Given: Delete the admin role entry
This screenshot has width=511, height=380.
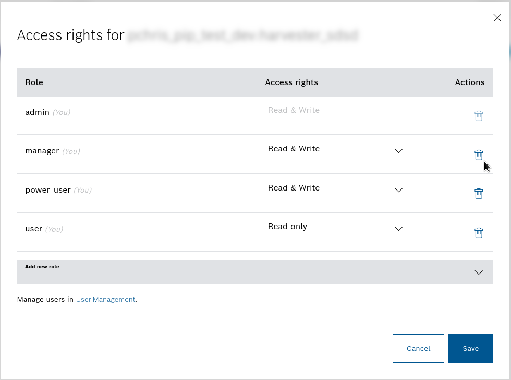Looking at the screenshot, I should pos(478,116).
